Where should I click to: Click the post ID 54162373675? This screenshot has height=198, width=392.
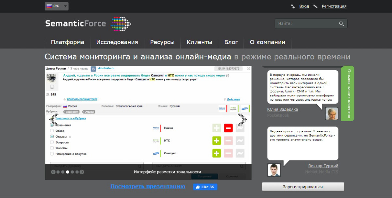[x=229, y=69]
